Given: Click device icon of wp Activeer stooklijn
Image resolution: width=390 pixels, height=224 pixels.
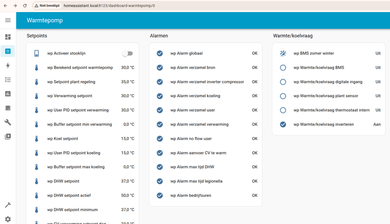Looking at the screenshot, I should [37, 53].
